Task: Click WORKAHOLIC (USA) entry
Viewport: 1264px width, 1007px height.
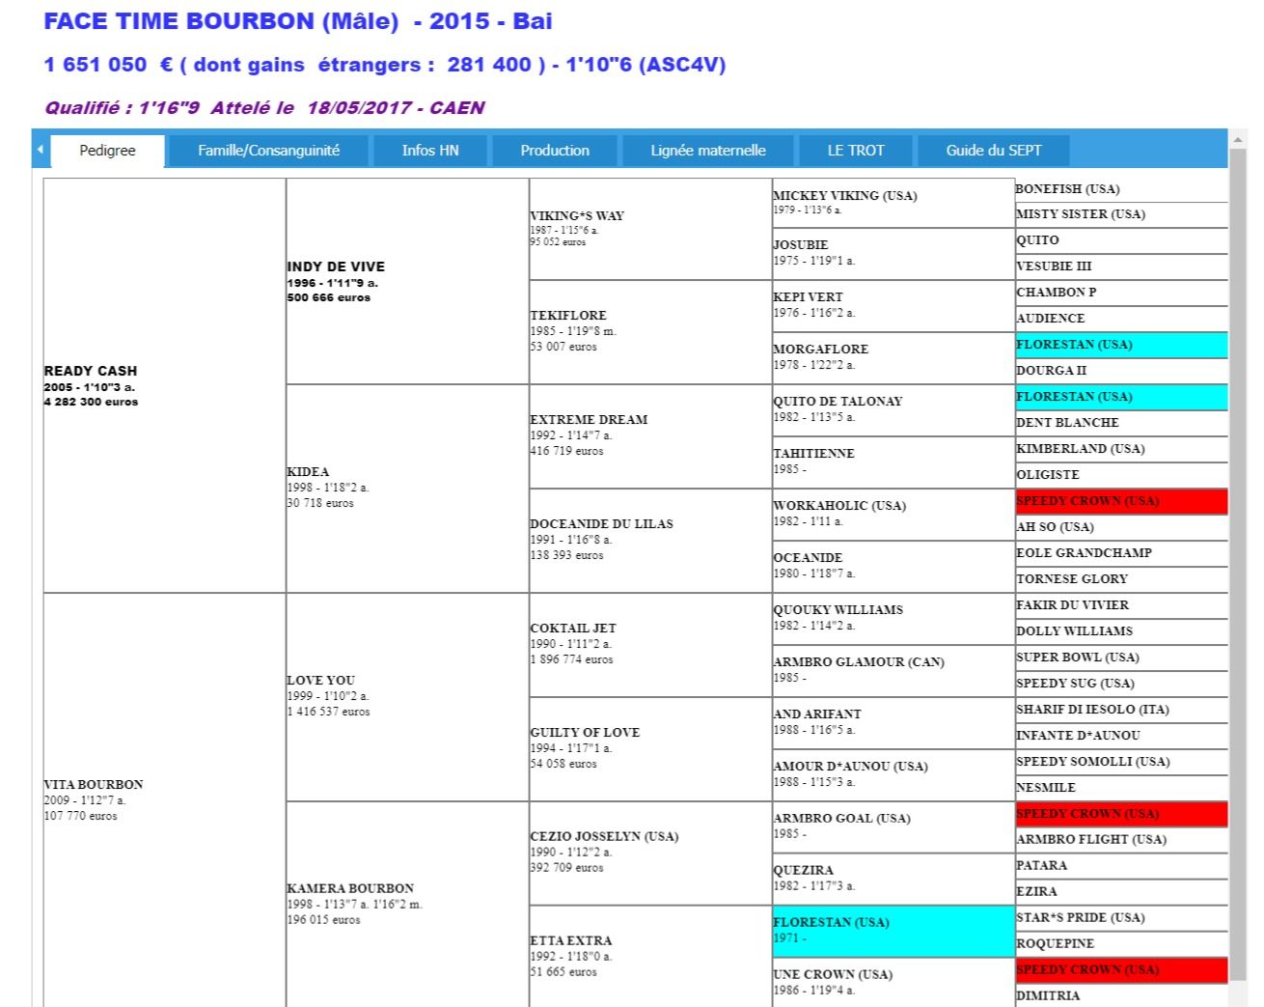Action: tap(839, 505)
